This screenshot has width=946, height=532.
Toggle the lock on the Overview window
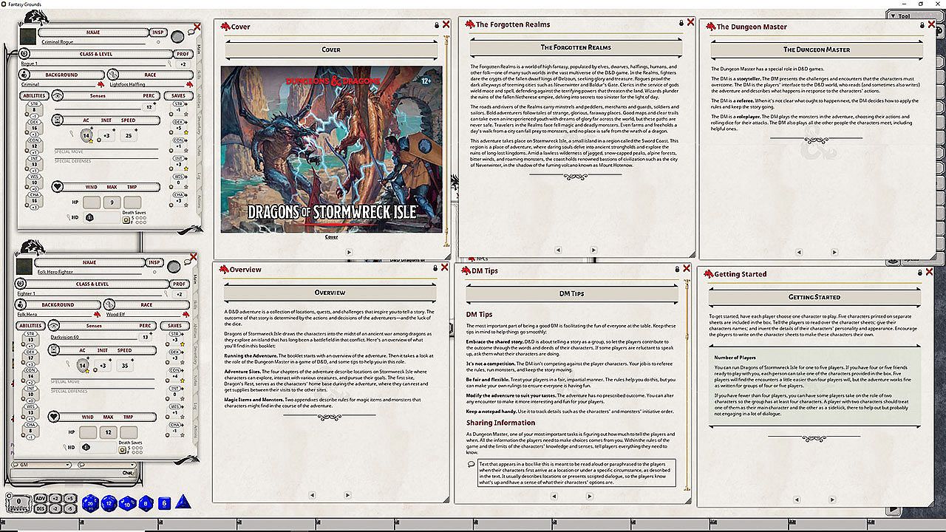coord(435,268)
